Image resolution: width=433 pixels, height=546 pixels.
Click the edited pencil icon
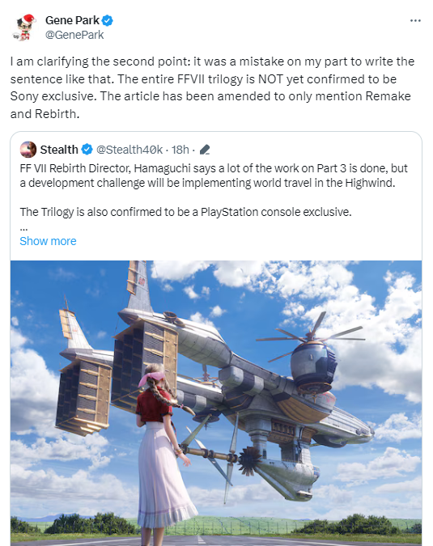(x=205, y=150)
